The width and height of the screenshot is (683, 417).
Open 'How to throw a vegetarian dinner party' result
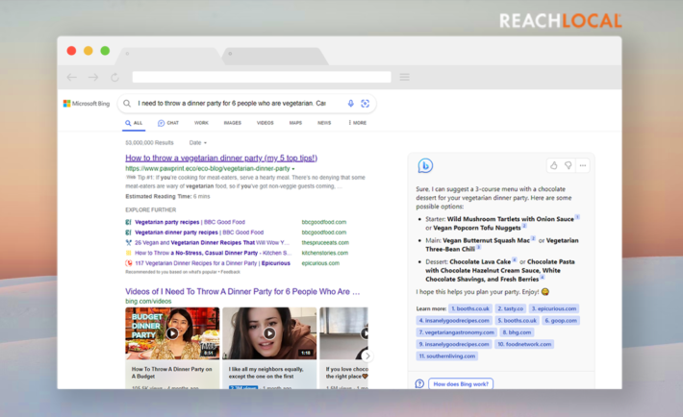click(x=221, y=158)
